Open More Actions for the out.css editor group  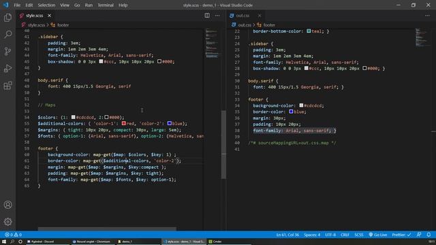(x=427, y=16)
